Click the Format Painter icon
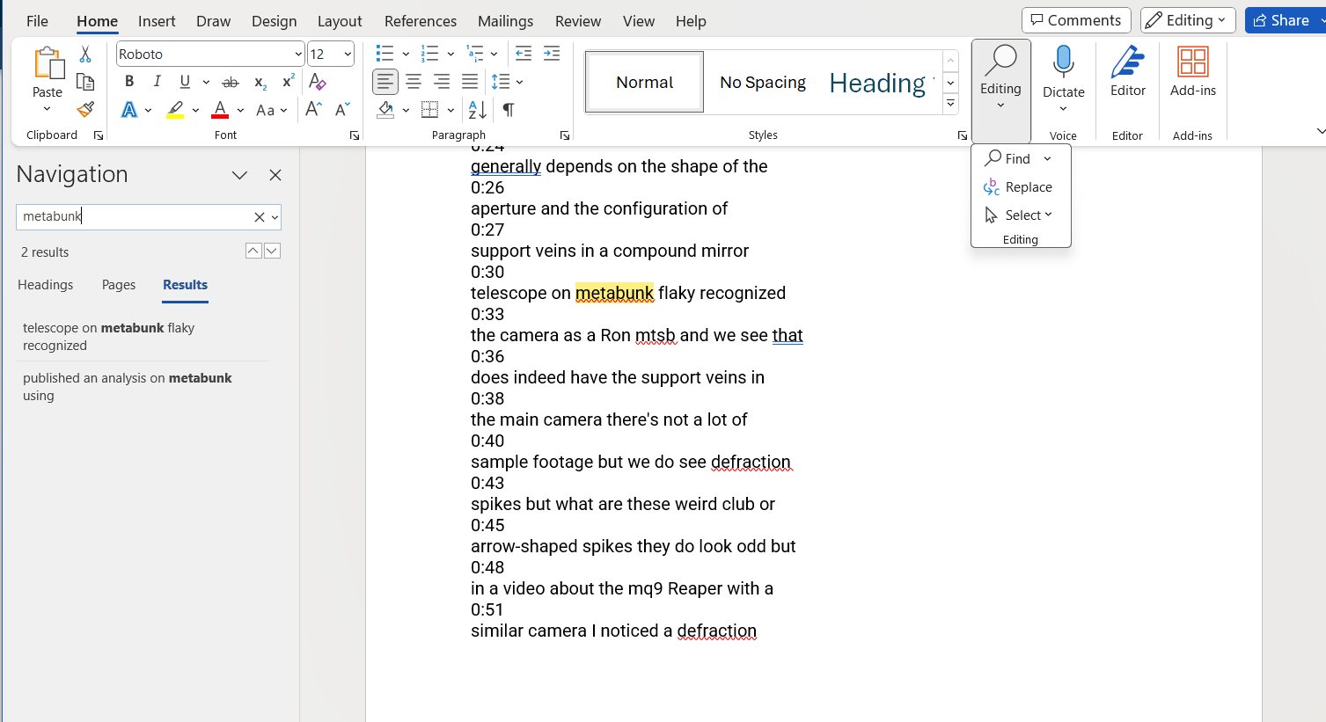Image resolution: width=1326 pixels, height=722 pixels. [85, 110]
